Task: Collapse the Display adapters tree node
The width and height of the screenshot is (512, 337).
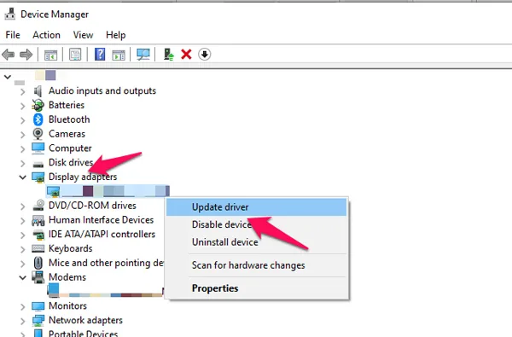Action: [x=22, y=177]
